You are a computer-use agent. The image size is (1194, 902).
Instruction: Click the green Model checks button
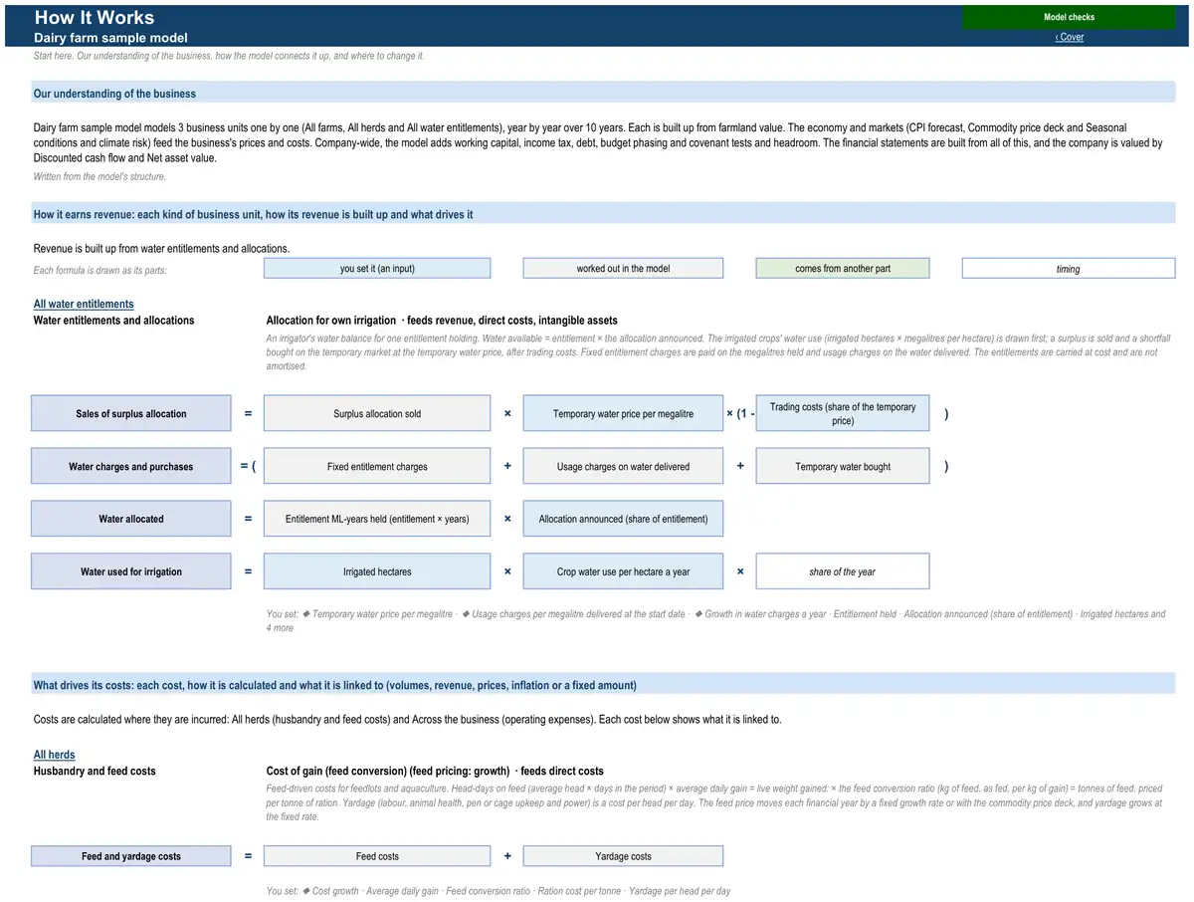(x=1069, y=17)
